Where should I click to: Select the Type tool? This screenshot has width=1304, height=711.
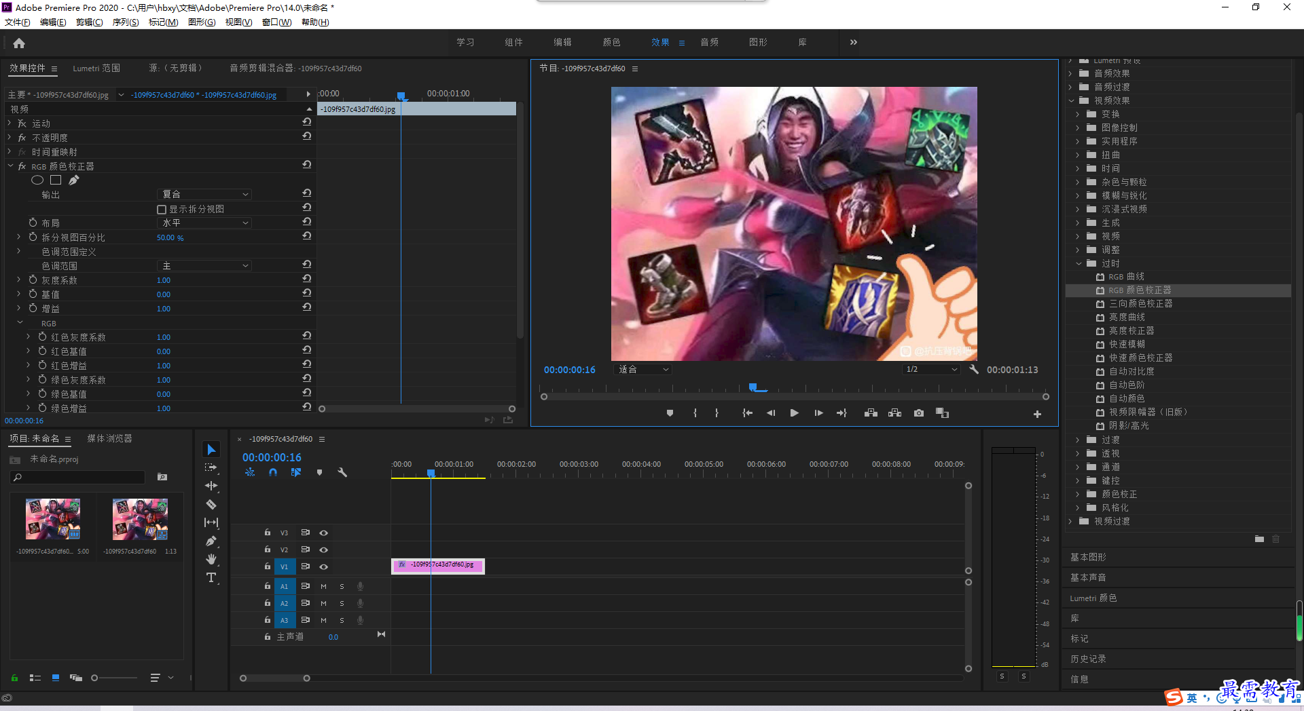[x=211, y=577]
